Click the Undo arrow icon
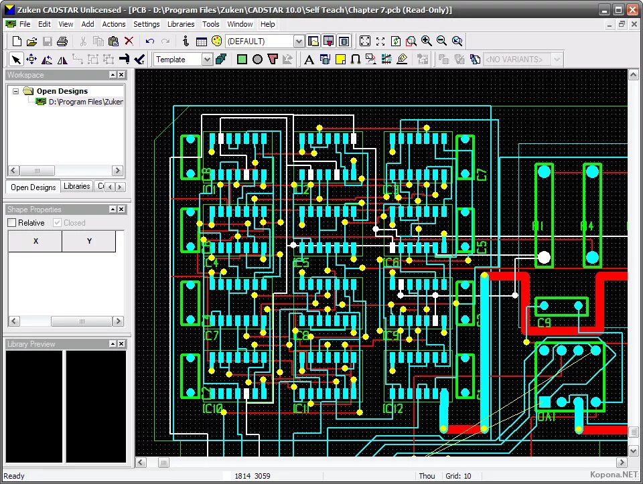Screen dimensions: 643x484 coord(150,41)
